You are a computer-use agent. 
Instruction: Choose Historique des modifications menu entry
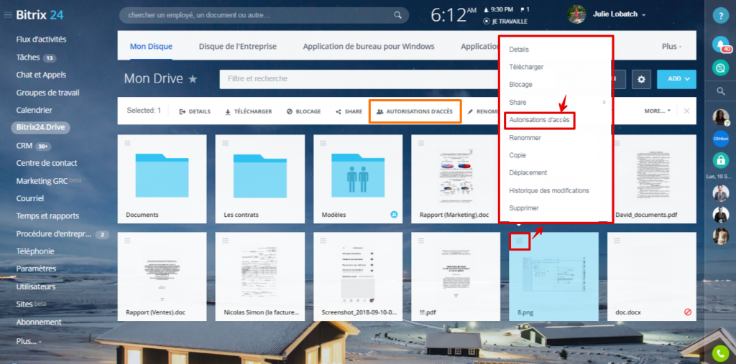pyautogui.click(x=549, y=191)
